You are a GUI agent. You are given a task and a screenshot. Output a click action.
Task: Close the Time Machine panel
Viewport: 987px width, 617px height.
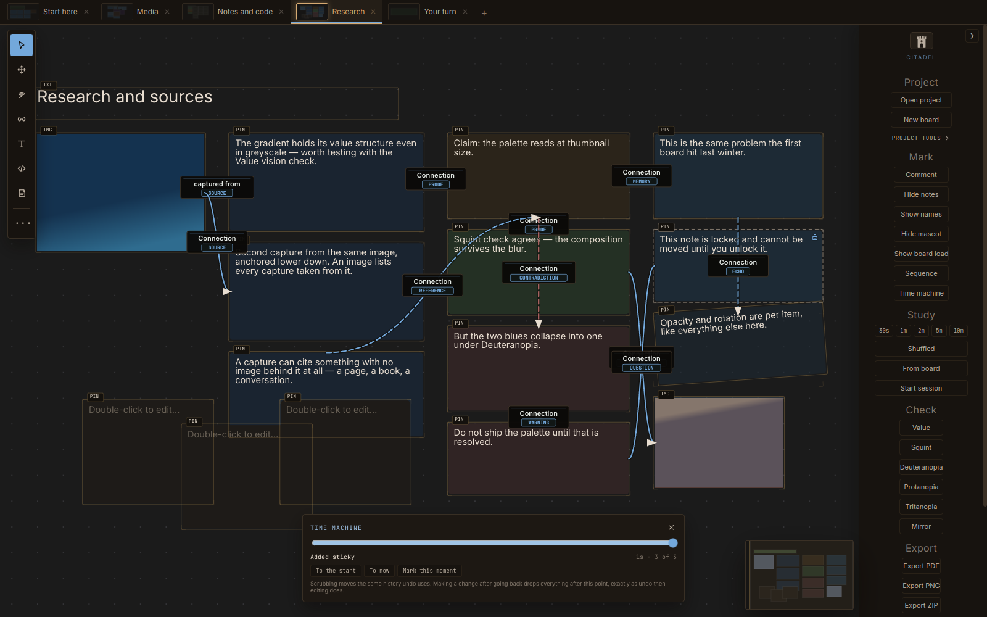(671, 528)
